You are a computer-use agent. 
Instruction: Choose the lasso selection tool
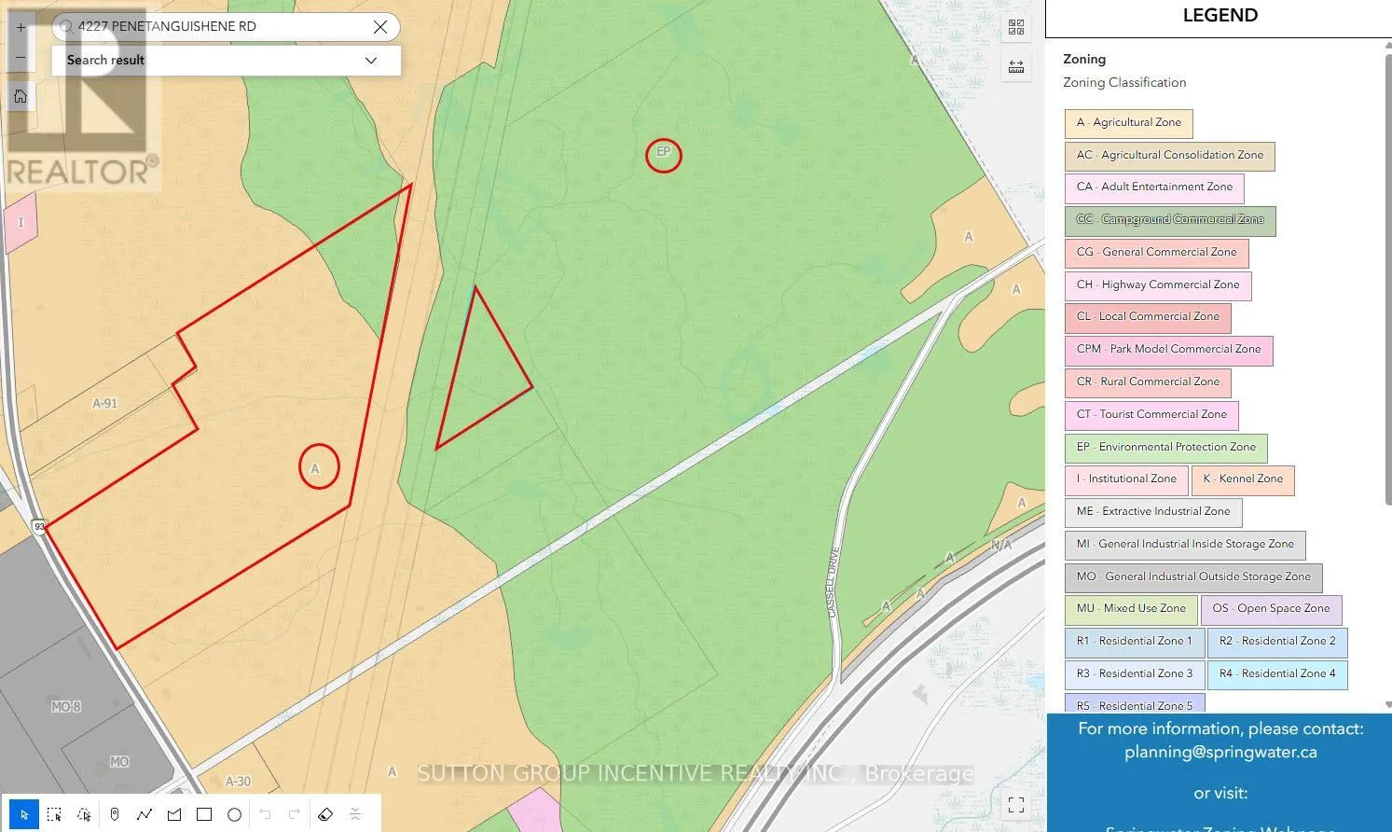click(84, 814)
